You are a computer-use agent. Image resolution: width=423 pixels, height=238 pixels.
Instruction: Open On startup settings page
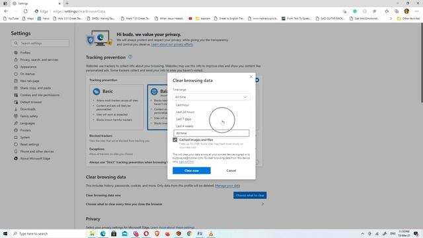pyautogui.click(x=27, y=73)
